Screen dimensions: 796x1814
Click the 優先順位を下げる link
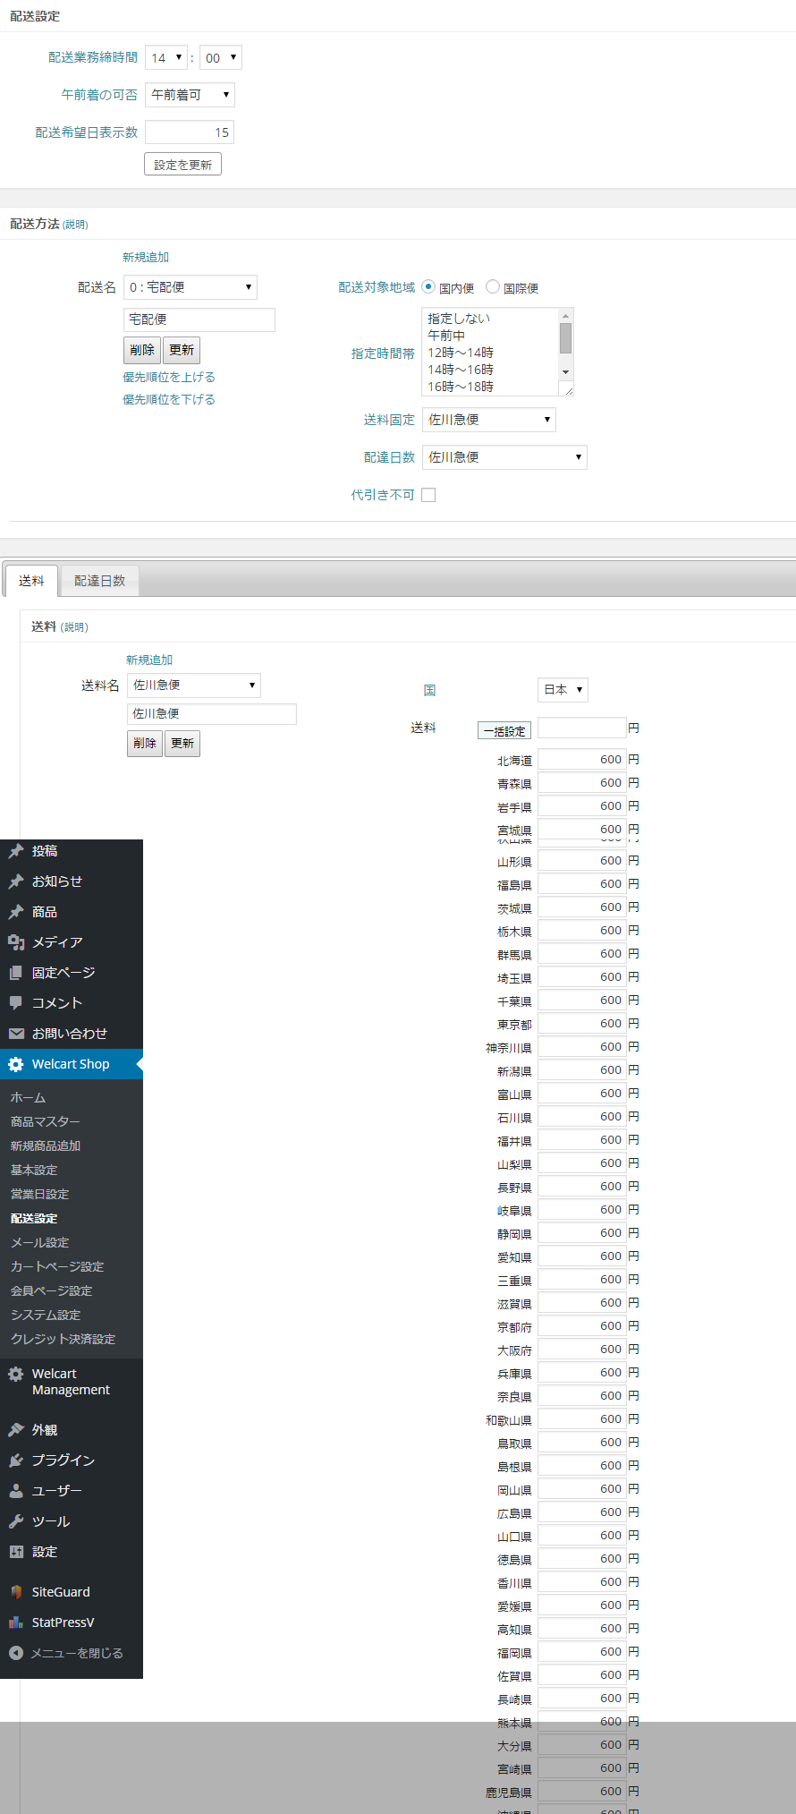point(169,399)
